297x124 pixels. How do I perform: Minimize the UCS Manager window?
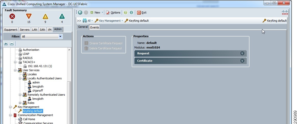(267, 3)
